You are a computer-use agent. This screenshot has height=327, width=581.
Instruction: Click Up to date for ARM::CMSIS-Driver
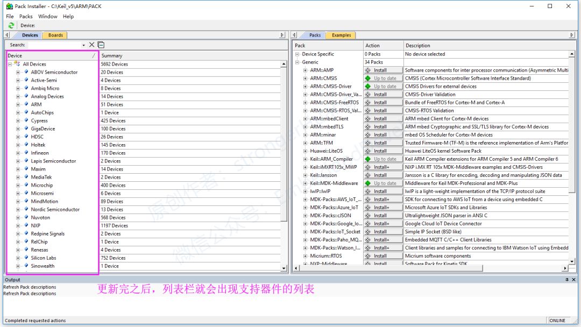point(383,86)
